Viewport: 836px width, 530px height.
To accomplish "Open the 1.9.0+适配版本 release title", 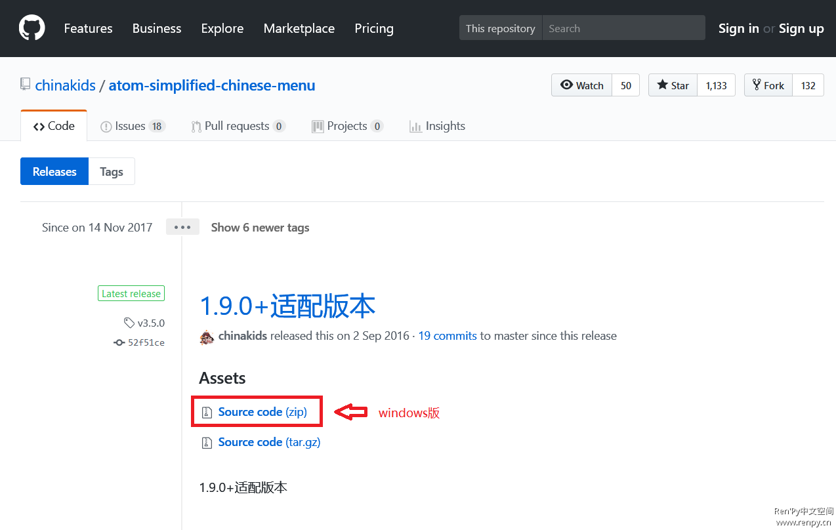I will [287, 306].
